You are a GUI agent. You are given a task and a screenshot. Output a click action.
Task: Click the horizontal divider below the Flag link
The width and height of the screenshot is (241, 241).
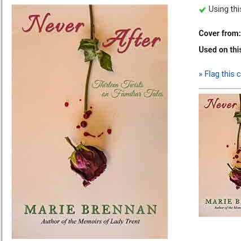pos(220,88)
